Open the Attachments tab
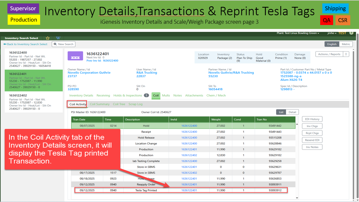Viewport: 359px width, 202px height. (194, 95)
